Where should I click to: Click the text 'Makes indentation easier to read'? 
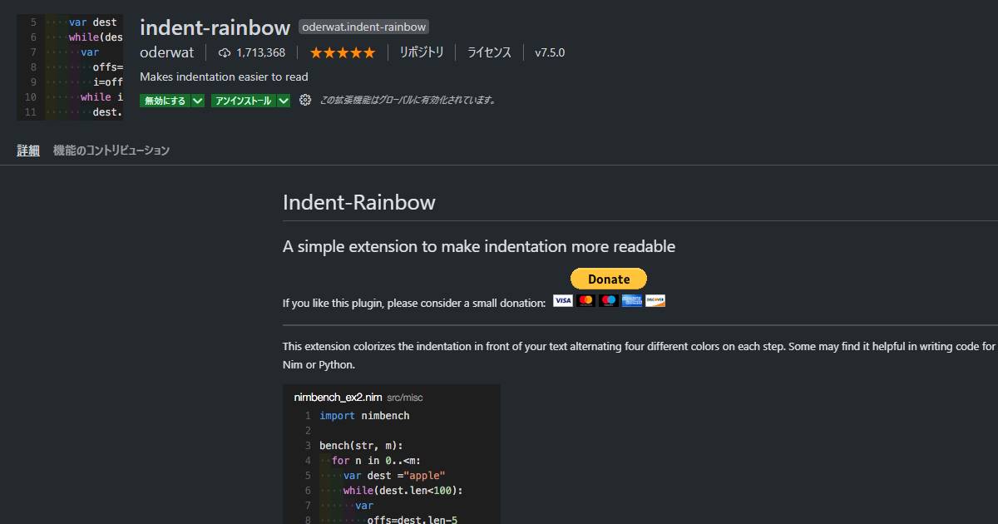tap(224, 77)
